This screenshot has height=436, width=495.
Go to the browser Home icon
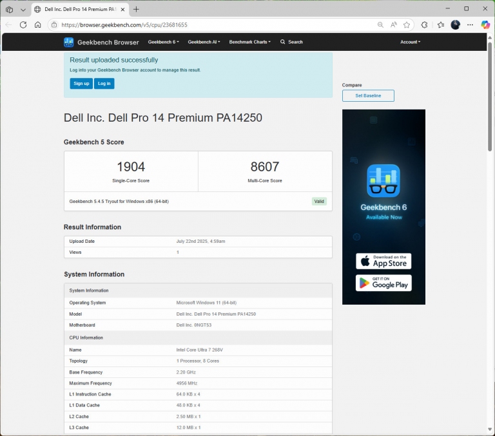point(37,25)
